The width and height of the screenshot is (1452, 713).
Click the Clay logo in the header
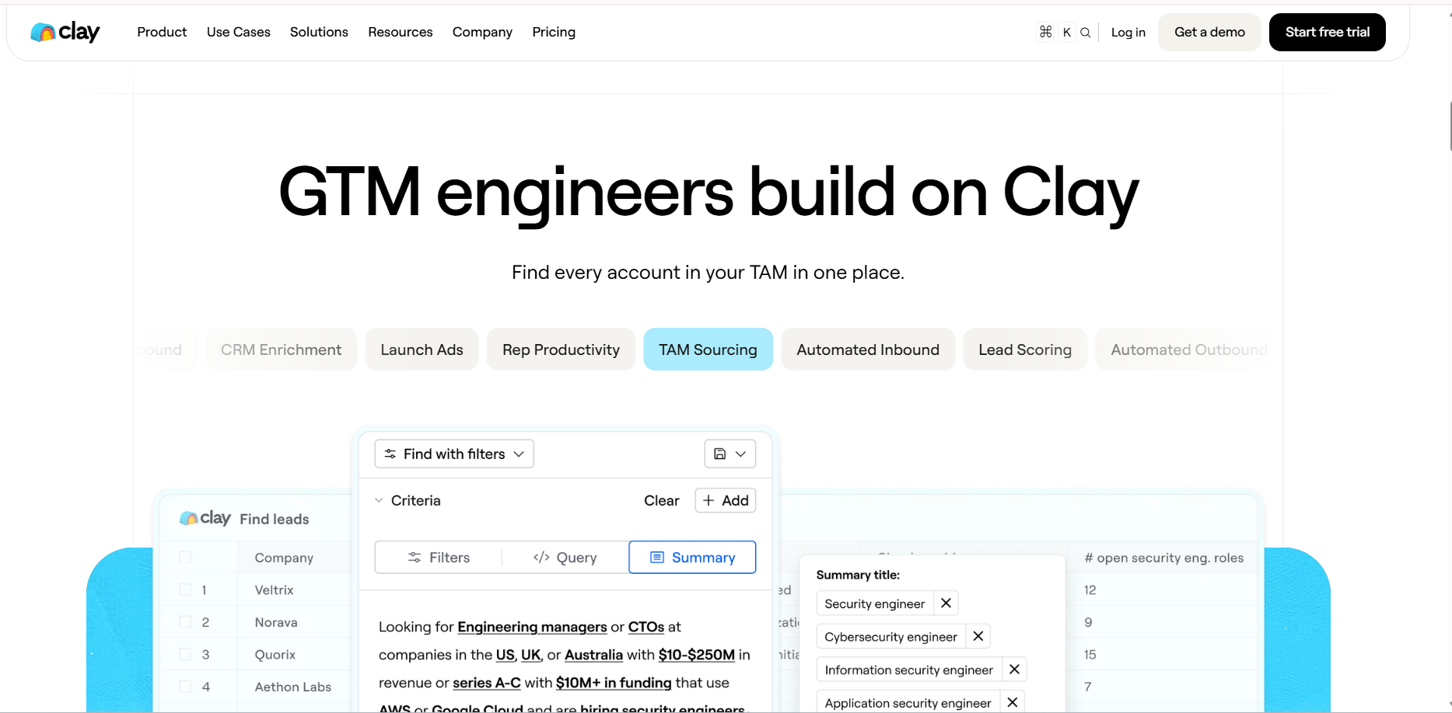[65, 32]
